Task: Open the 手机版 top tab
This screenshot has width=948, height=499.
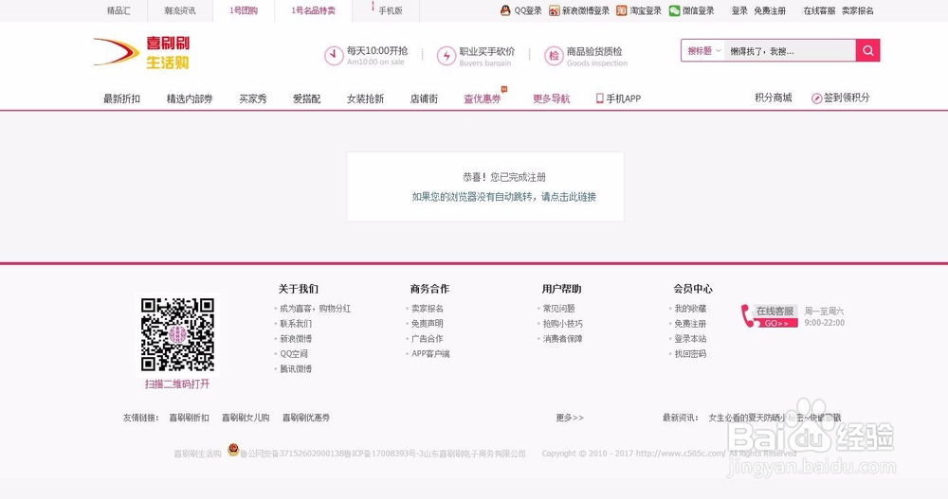Action: (x=391, y=10)
